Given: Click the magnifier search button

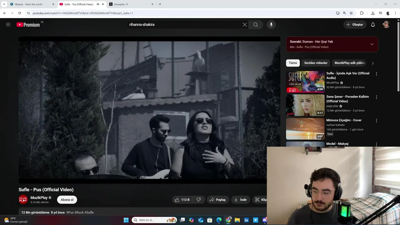Looking at the screenshot, I should point(256,25).
